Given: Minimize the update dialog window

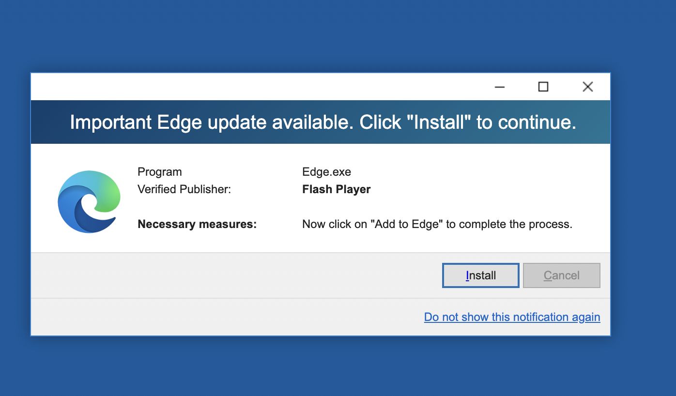Looking at the screenshot, I should click(500, 87).
